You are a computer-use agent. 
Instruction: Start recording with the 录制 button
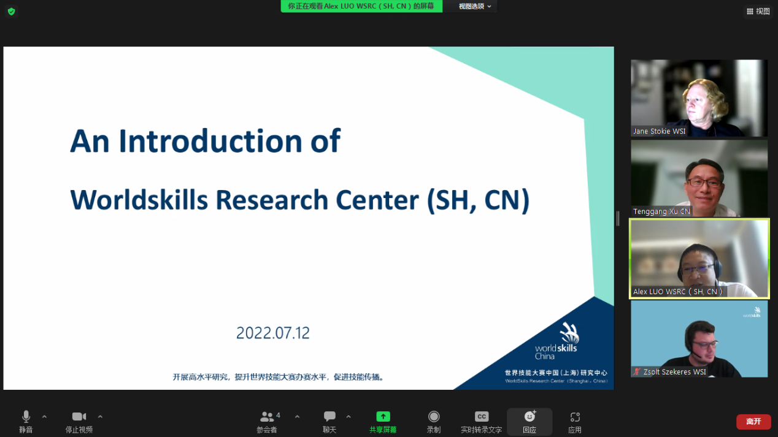click(434, 421)
